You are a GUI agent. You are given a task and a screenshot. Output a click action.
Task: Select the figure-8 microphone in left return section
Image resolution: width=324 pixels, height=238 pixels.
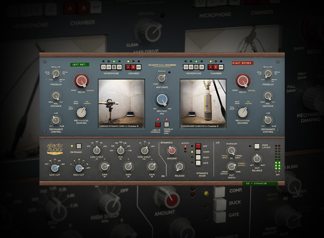114,67
